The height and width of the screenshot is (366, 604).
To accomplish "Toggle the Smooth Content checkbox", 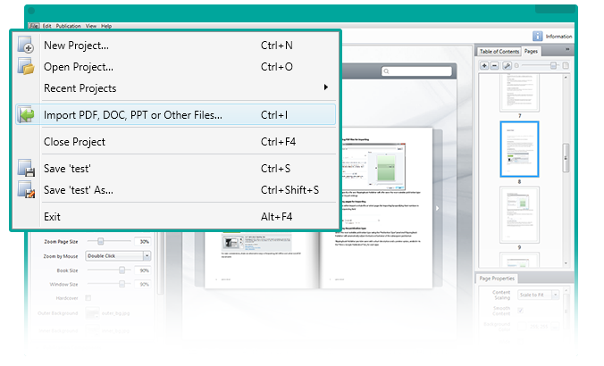I will tap(520, 310).
